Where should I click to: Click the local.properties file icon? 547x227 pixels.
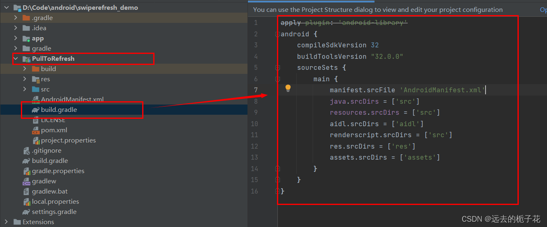tap(26, 202)
